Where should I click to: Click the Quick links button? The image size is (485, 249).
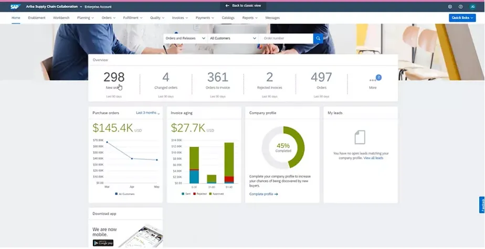pyautogui.click(x=462, y=18)
